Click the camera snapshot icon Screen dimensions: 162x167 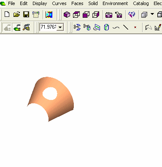click(x=109, y=15)
